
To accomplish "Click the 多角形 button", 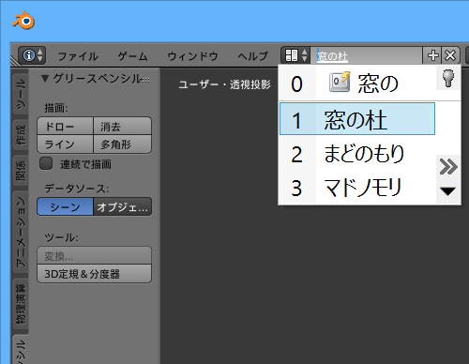I will (122, 144).
